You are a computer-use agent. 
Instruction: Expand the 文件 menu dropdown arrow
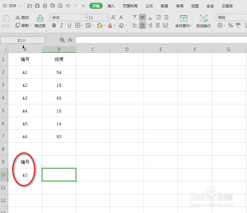20,6
